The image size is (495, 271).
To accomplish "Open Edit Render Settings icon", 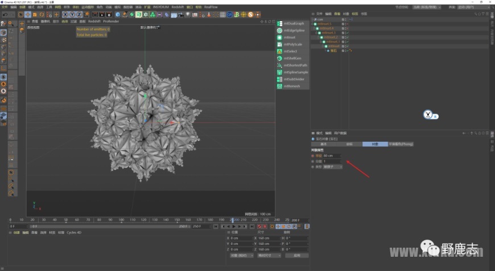I will pyautogui.click(x=109, y=15).
